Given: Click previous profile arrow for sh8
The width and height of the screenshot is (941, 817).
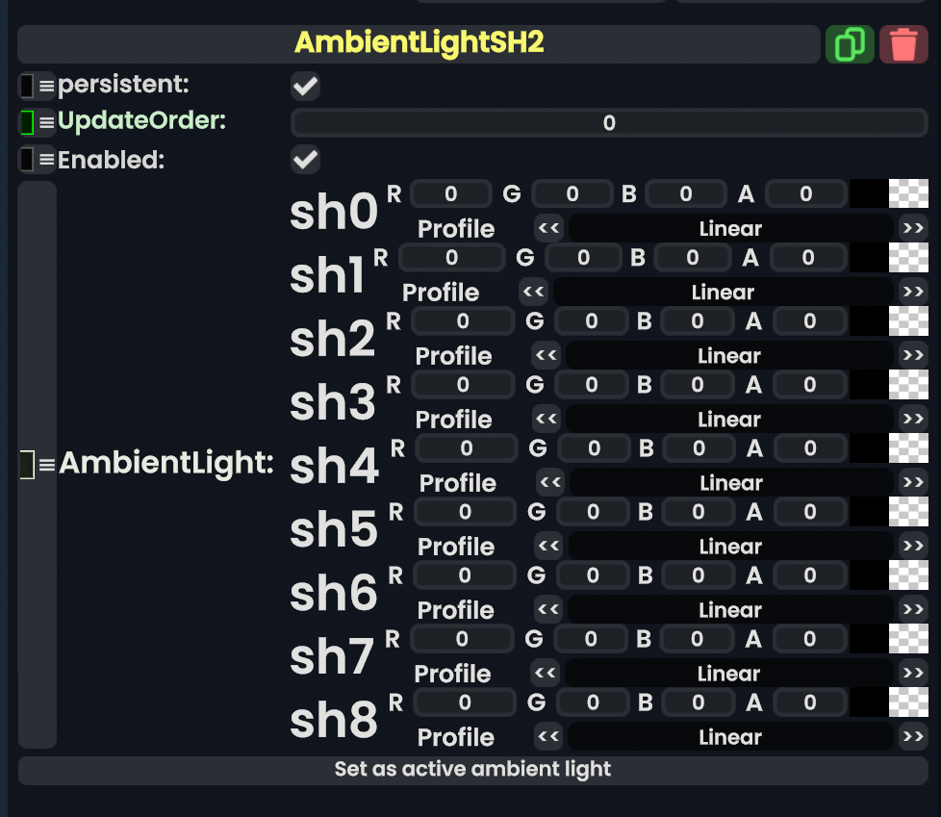Looking at the screenshot, I should 549,737.
